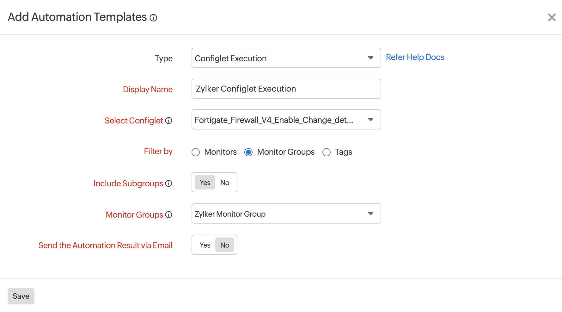Screen dimensions: 562x312
Task: Open the Refer Help Docs link
Action: 415,57
